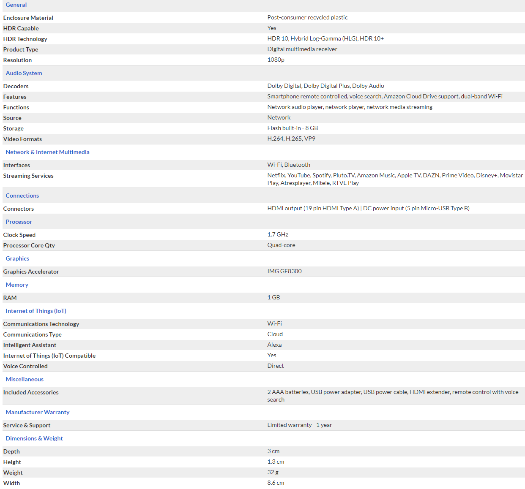Click the Intelligent Assistant row label
The image size is (525, 489).
[x=30, y=345]
